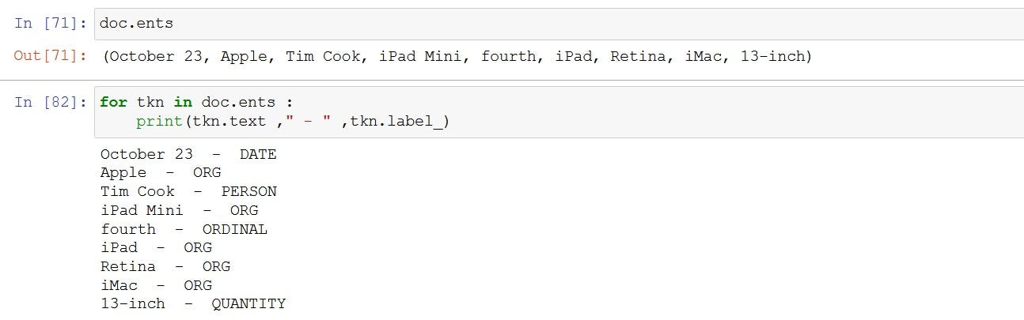Click the 'iPad Mini - ORG' output line
Image resolution: width=1024 pixels, height=320 pixels.
coord(179,211)
